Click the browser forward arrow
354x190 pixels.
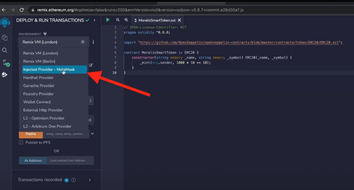(x=13, y=10)
